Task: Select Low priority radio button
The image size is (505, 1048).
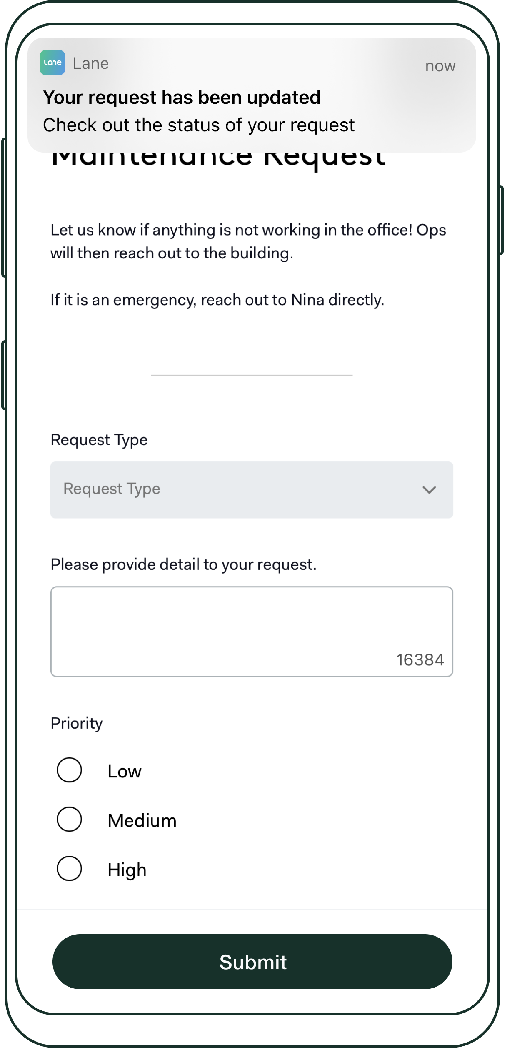Action: click(69, 770)
